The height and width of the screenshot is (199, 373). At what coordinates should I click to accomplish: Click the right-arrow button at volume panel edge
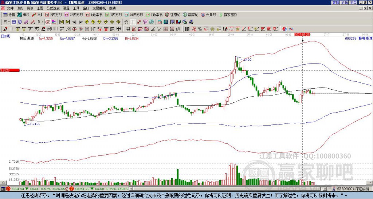point(369,182)
